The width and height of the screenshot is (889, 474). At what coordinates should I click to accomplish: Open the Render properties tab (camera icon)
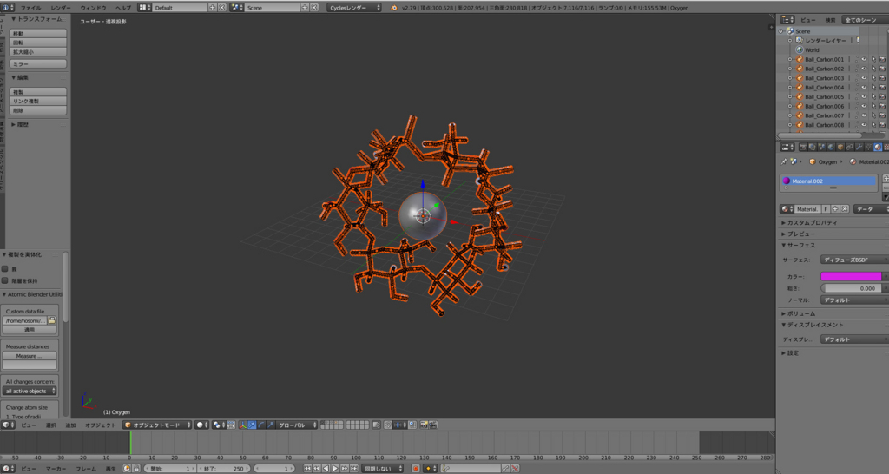pyautogui.click(x=803, y=147)
